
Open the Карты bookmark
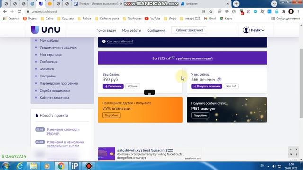tap(226, 19)
